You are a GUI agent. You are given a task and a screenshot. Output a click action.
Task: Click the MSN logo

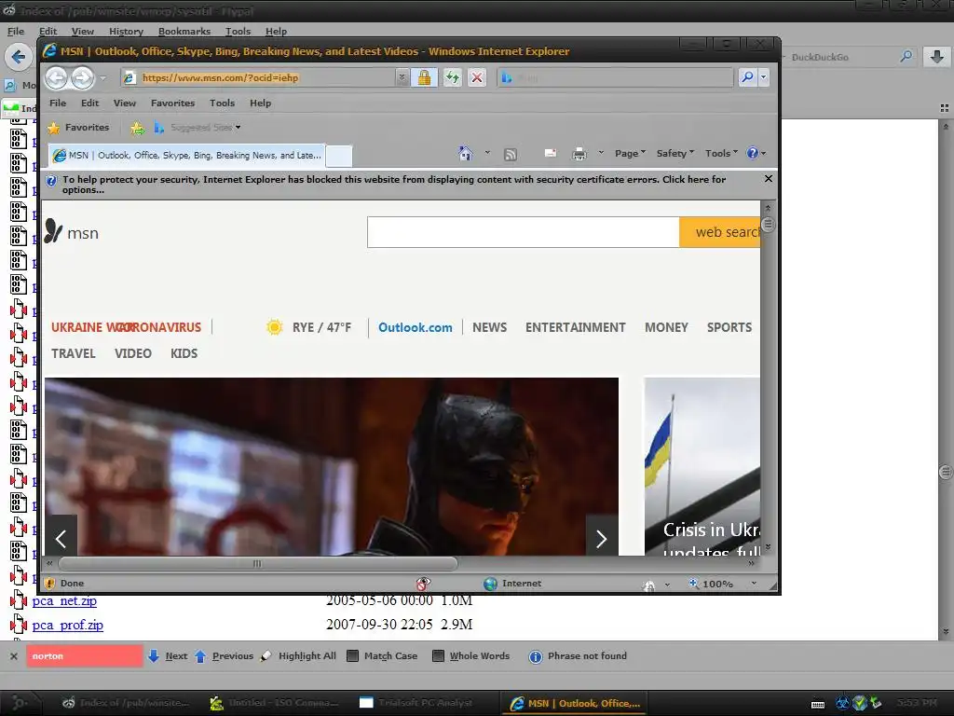(x=71, y=232)
